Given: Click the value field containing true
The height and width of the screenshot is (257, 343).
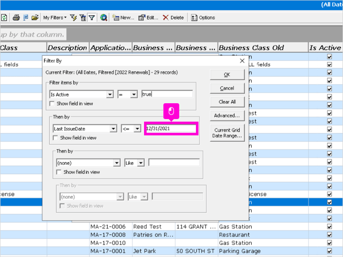Looking at the screenshot, I should pos(167,94).
